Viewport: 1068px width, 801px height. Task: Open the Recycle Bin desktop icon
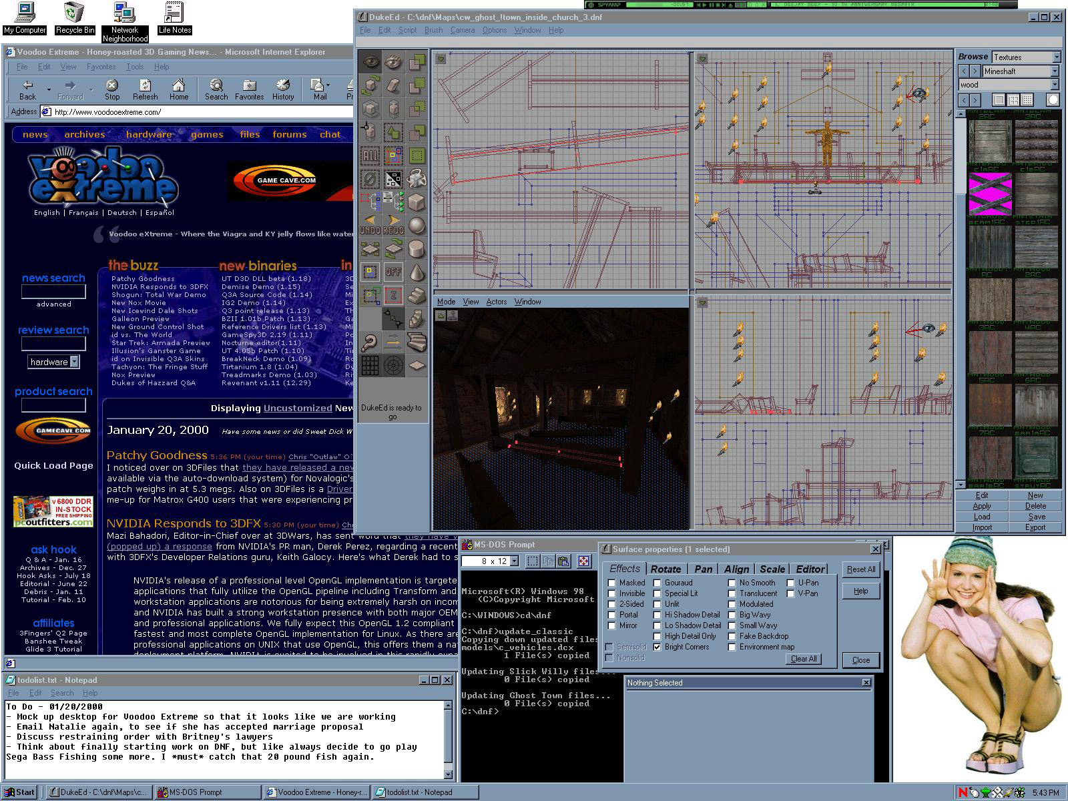(75, 18)
